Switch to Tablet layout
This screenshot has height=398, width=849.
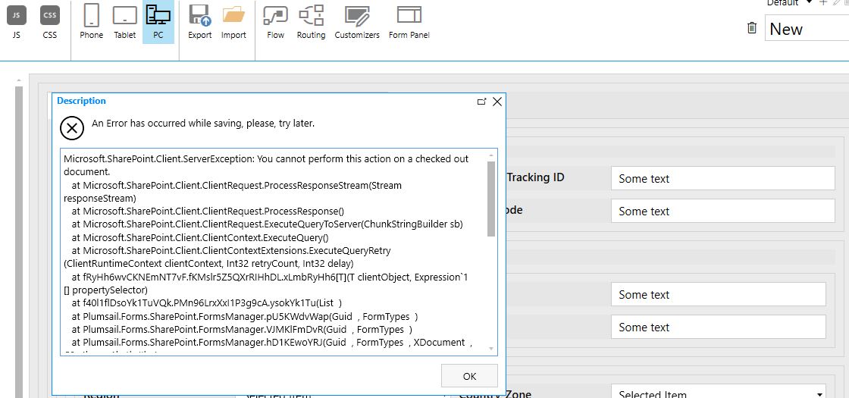(125, 21)
